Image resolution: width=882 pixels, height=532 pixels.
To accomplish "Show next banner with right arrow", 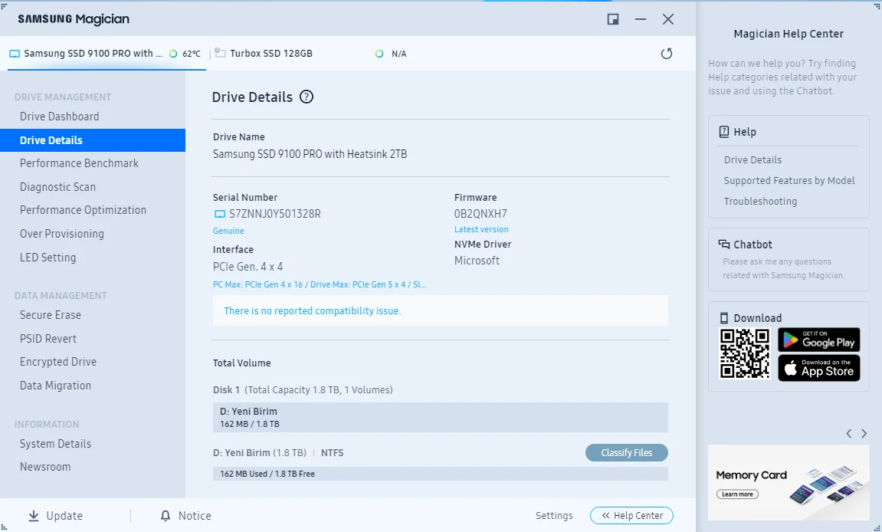I will (x=864, y=434).
